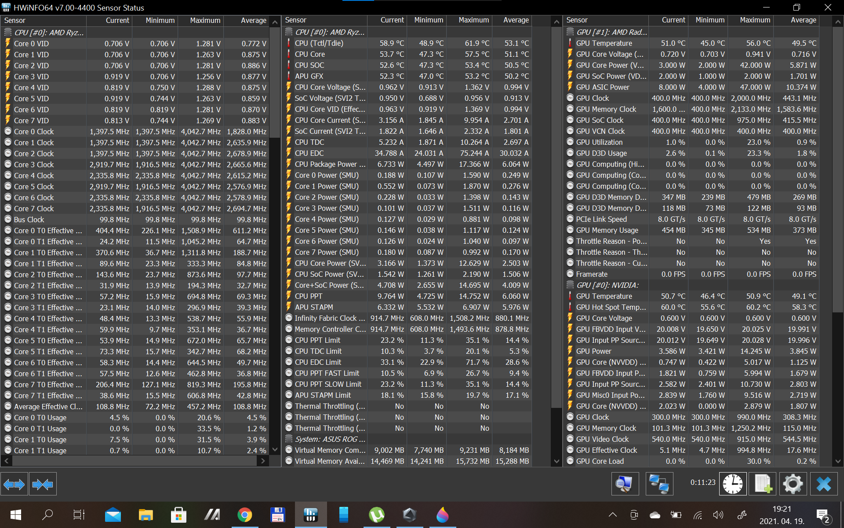Click the collapse columns arrows button

point(43,484)
